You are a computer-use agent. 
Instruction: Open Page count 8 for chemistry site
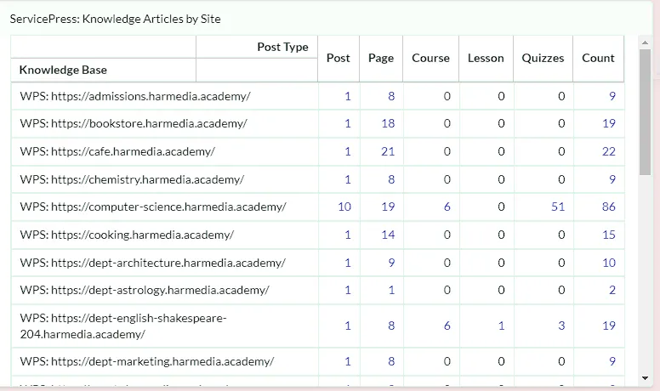(391, 179)
